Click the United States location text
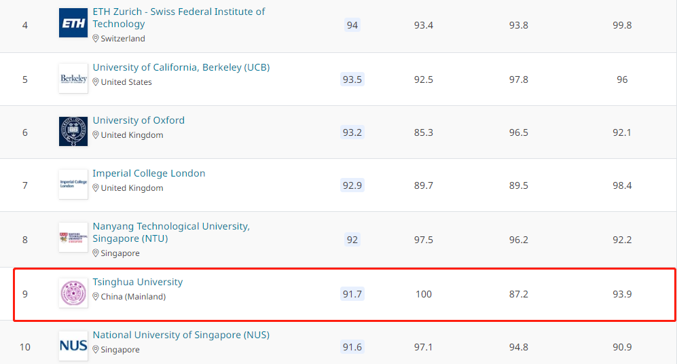Image resolution: width=677 pixels, height=364 pixels. click(126, 82)
